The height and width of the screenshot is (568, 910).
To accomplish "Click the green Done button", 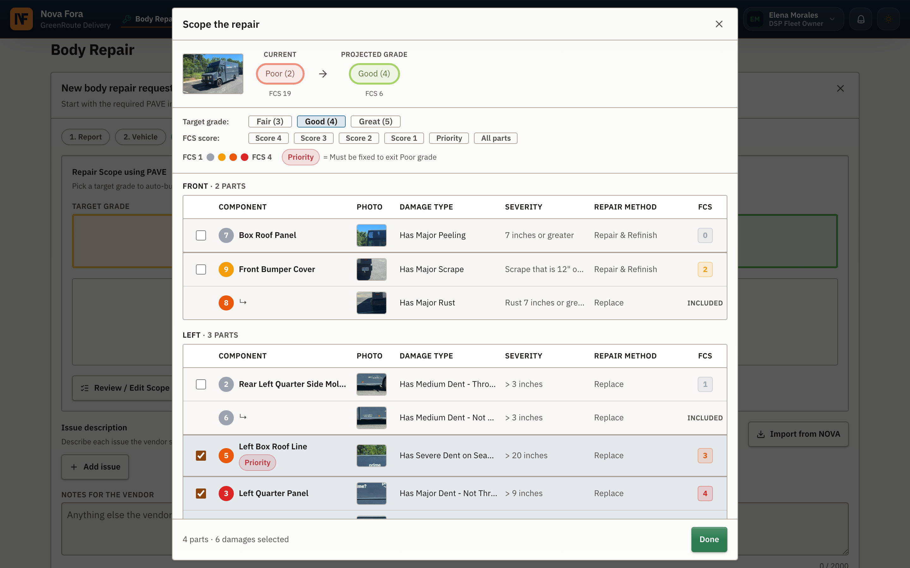I will click(709, 540).
